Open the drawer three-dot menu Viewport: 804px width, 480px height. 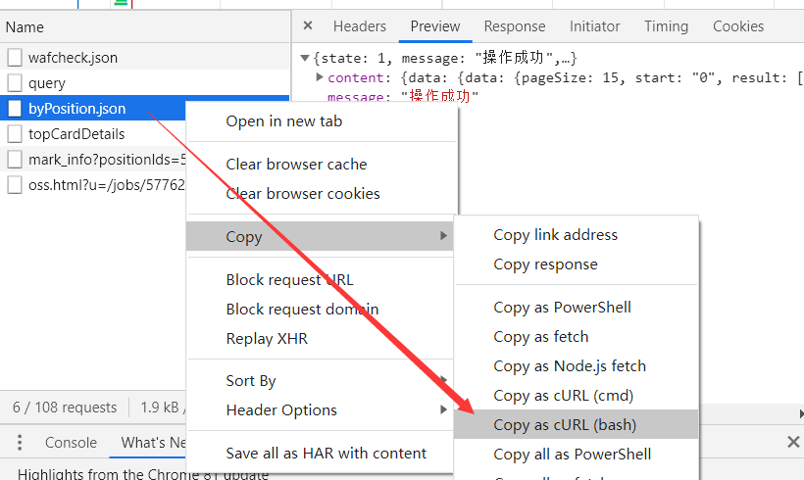19,443
